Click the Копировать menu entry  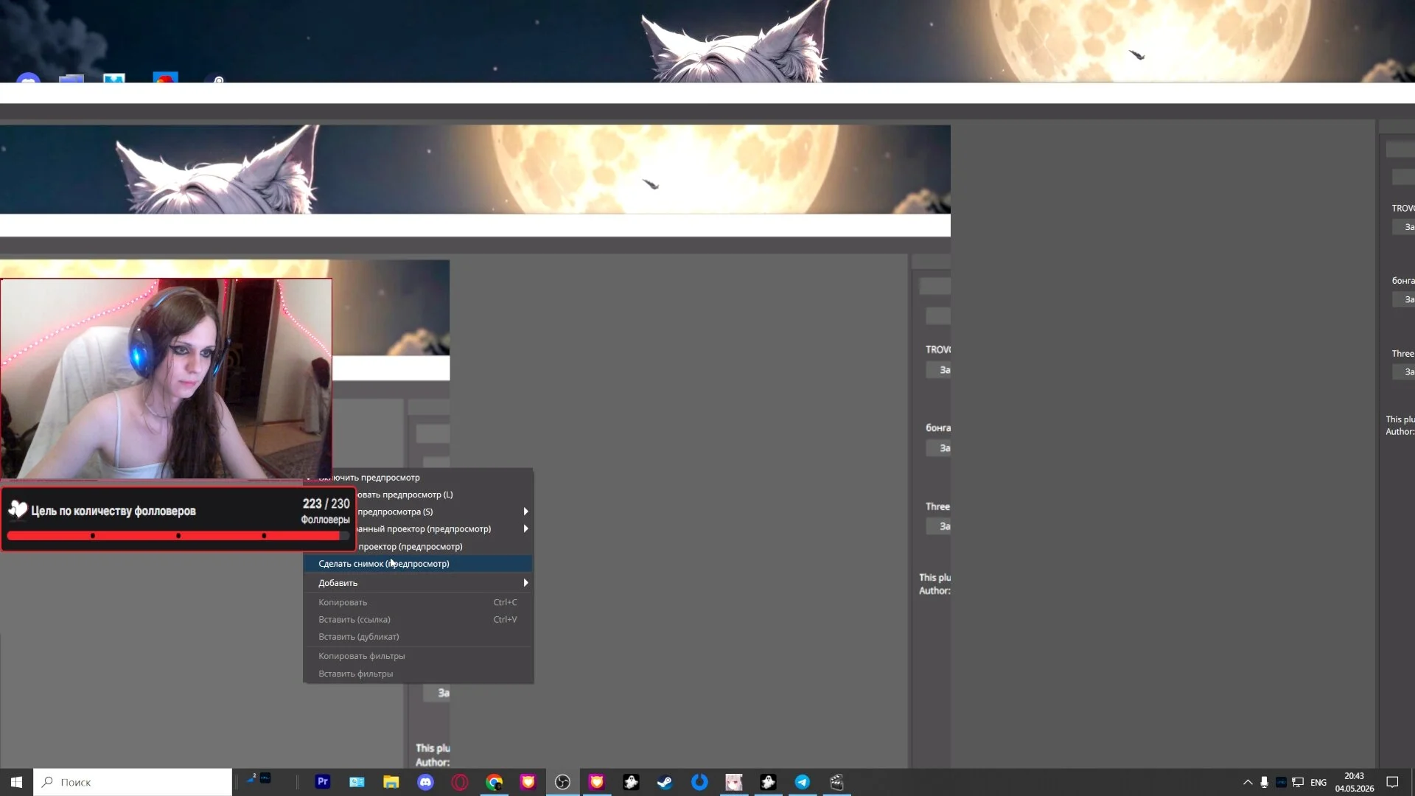[418, 602]
